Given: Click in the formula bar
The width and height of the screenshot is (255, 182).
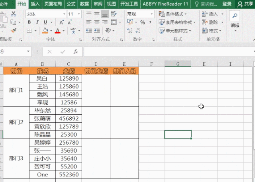Looking at the screenshot, I should pyautogui.click(x=168, y=52).
